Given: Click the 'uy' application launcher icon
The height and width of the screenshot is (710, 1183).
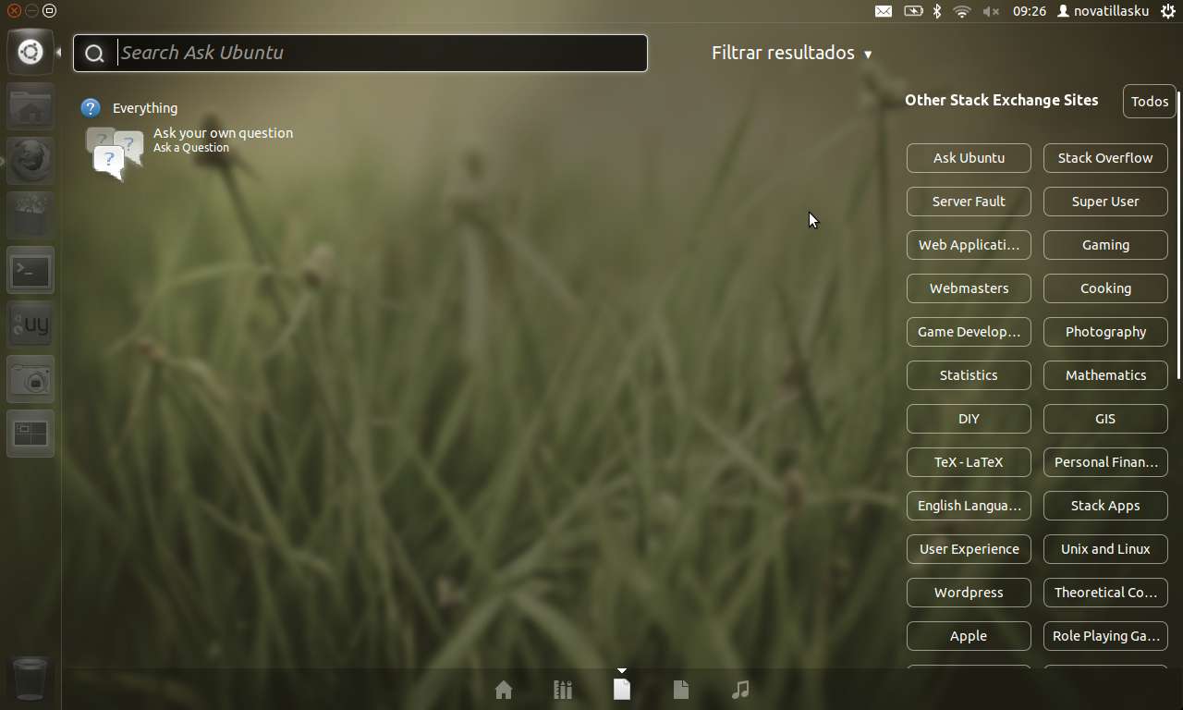Looking at the screenshot, I should coord(30,324).
